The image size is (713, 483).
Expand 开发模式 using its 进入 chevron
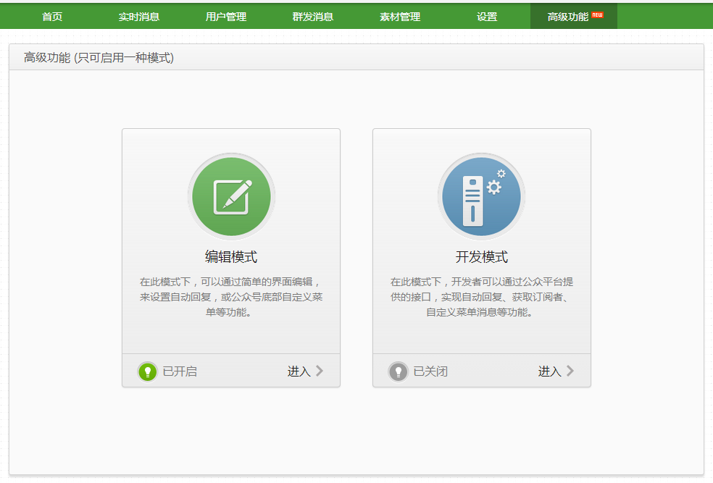point(572,371)
